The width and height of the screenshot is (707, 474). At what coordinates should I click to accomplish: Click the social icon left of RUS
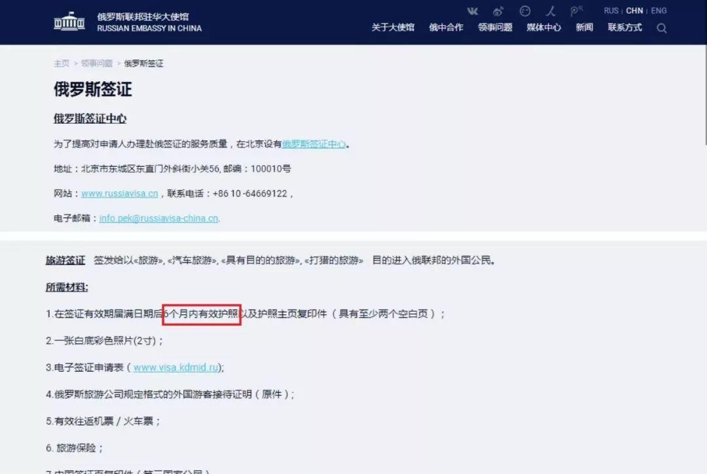(x=576, y=11)
